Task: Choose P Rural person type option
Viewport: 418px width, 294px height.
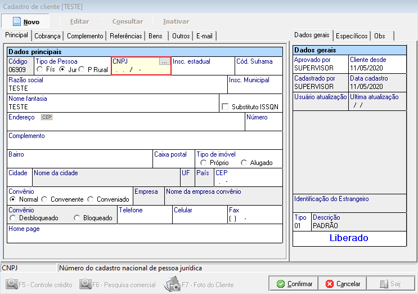Action: [x=82, y=69]
